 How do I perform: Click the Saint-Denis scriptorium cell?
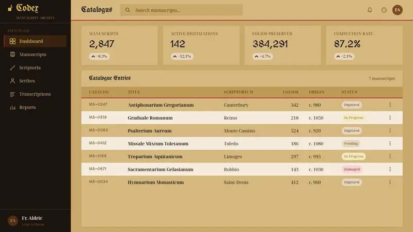point(236,183)
